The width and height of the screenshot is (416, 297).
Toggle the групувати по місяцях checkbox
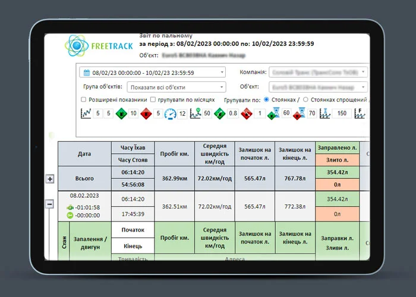coord(153,100)
